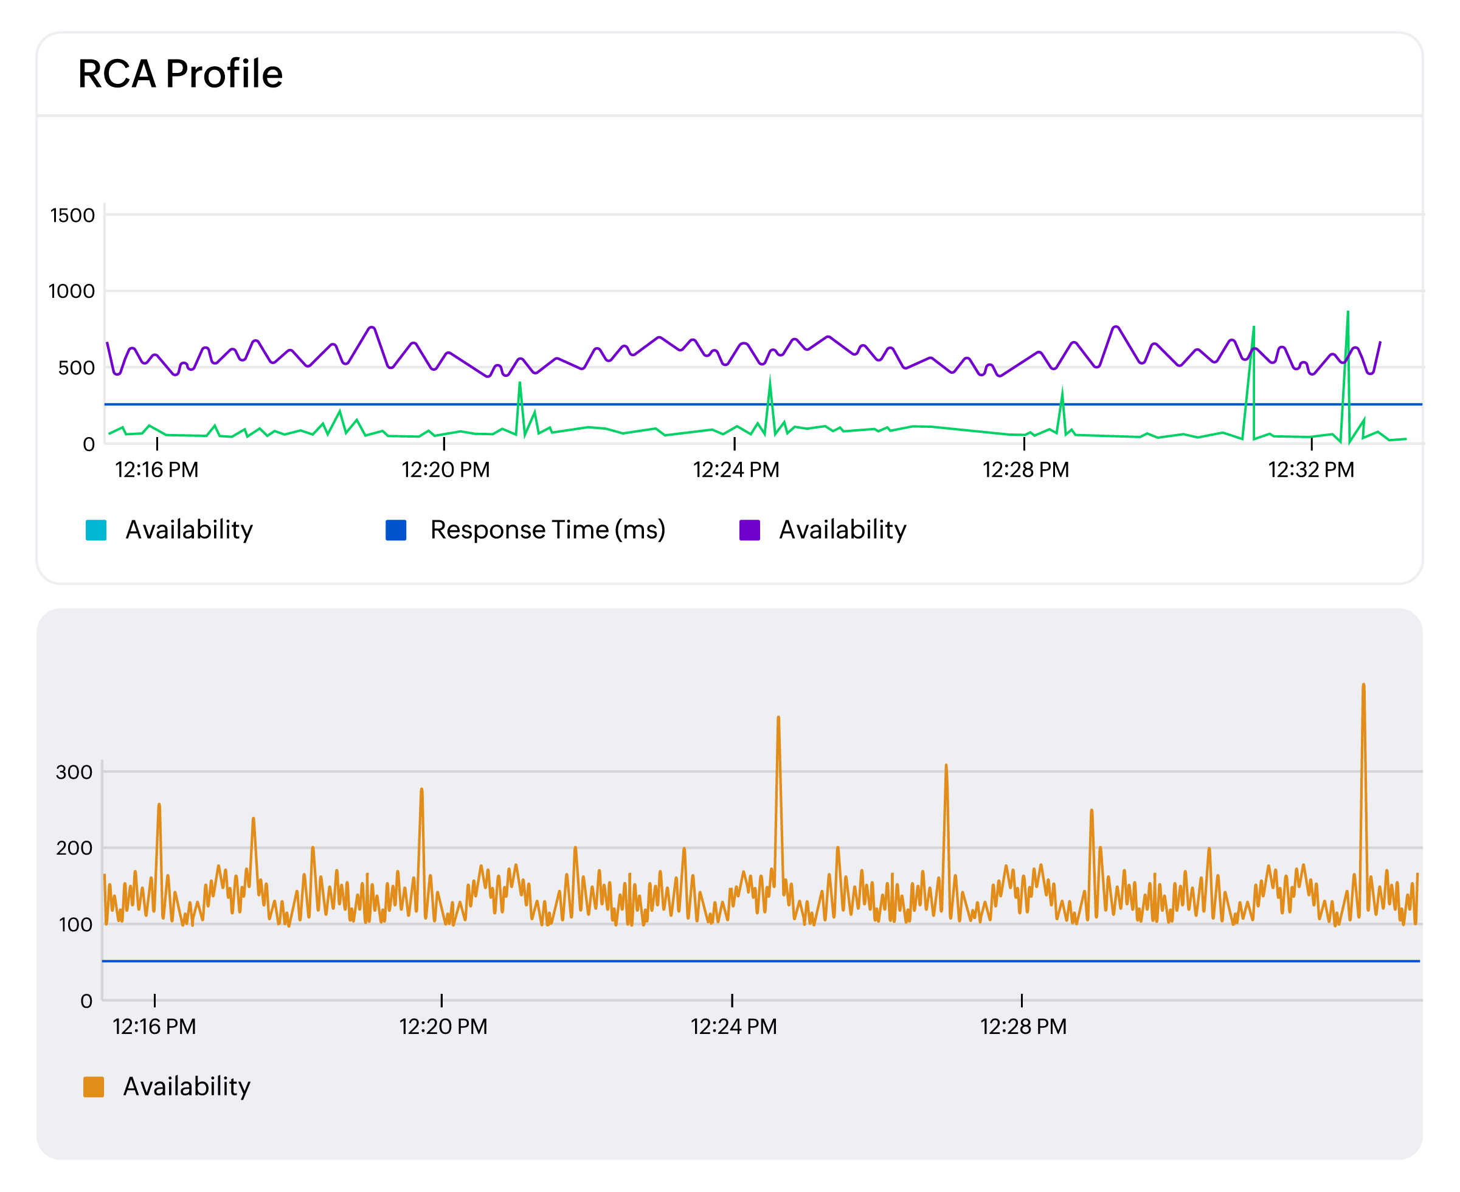
Task: Open the RCA Profile panel header
Action: pos(180,74)
